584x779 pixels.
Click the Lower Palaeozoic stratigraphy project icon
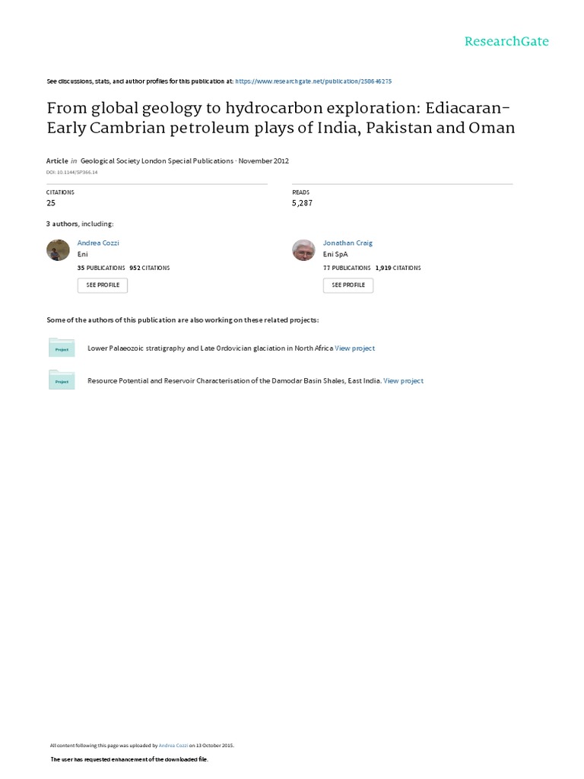62,348
